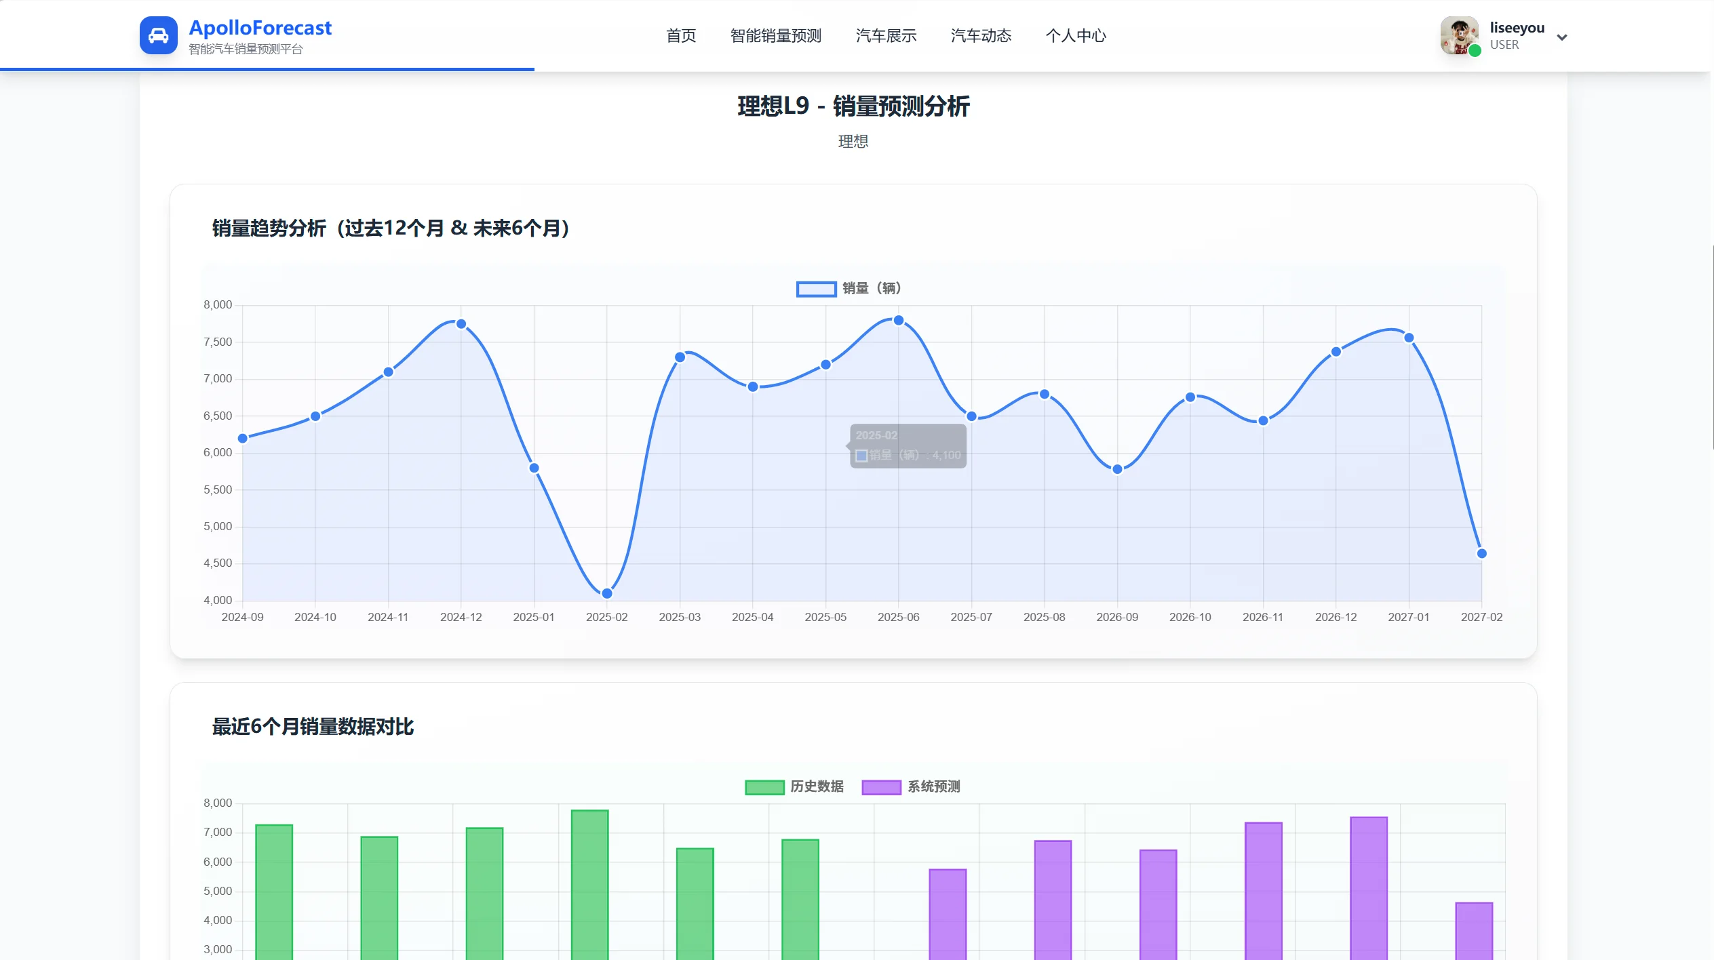The image size is (1714, 960).
Task: Click the tallest purple forecast bar
Action: click(1369, 888)
